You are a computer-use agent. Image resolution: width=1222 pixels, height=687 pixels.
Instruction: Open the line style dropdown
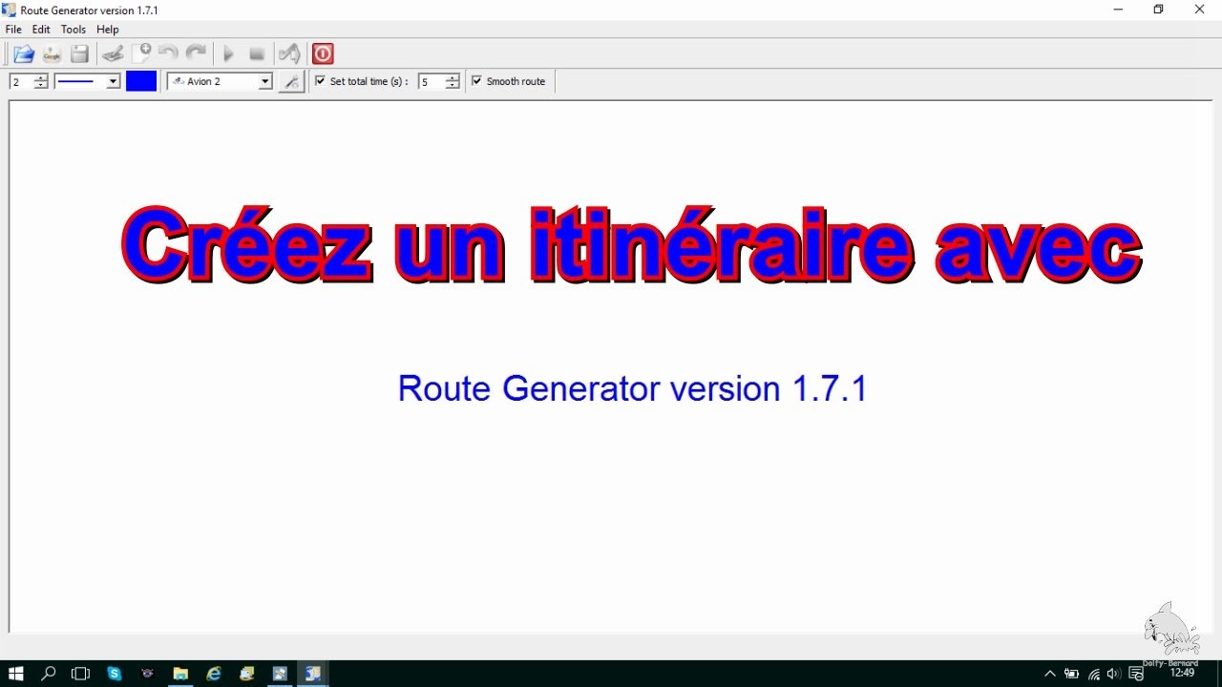(x=113, y=82)
